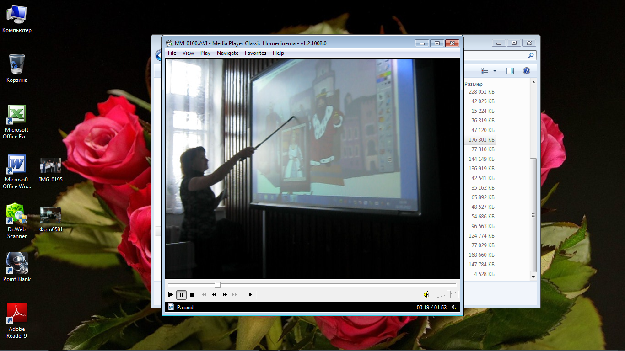Select the row with size 42 025 КБ
The image size is (625, 351).
pos(483,101)
